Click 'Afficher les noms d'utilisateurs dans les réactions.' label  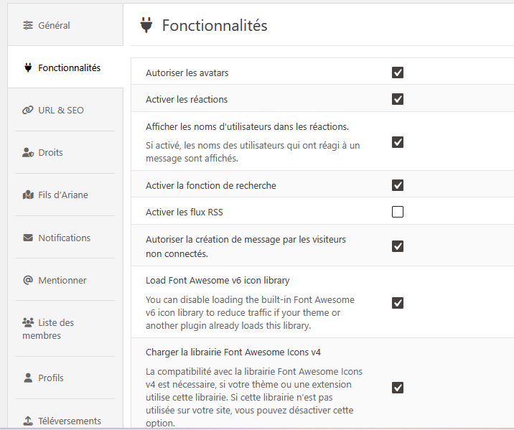(x=247, y=126)
